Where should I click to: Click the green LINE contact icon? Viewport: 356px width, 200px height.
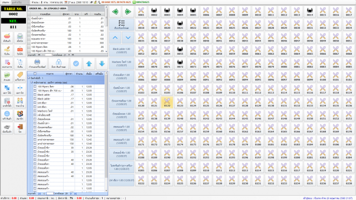(134, 2)
